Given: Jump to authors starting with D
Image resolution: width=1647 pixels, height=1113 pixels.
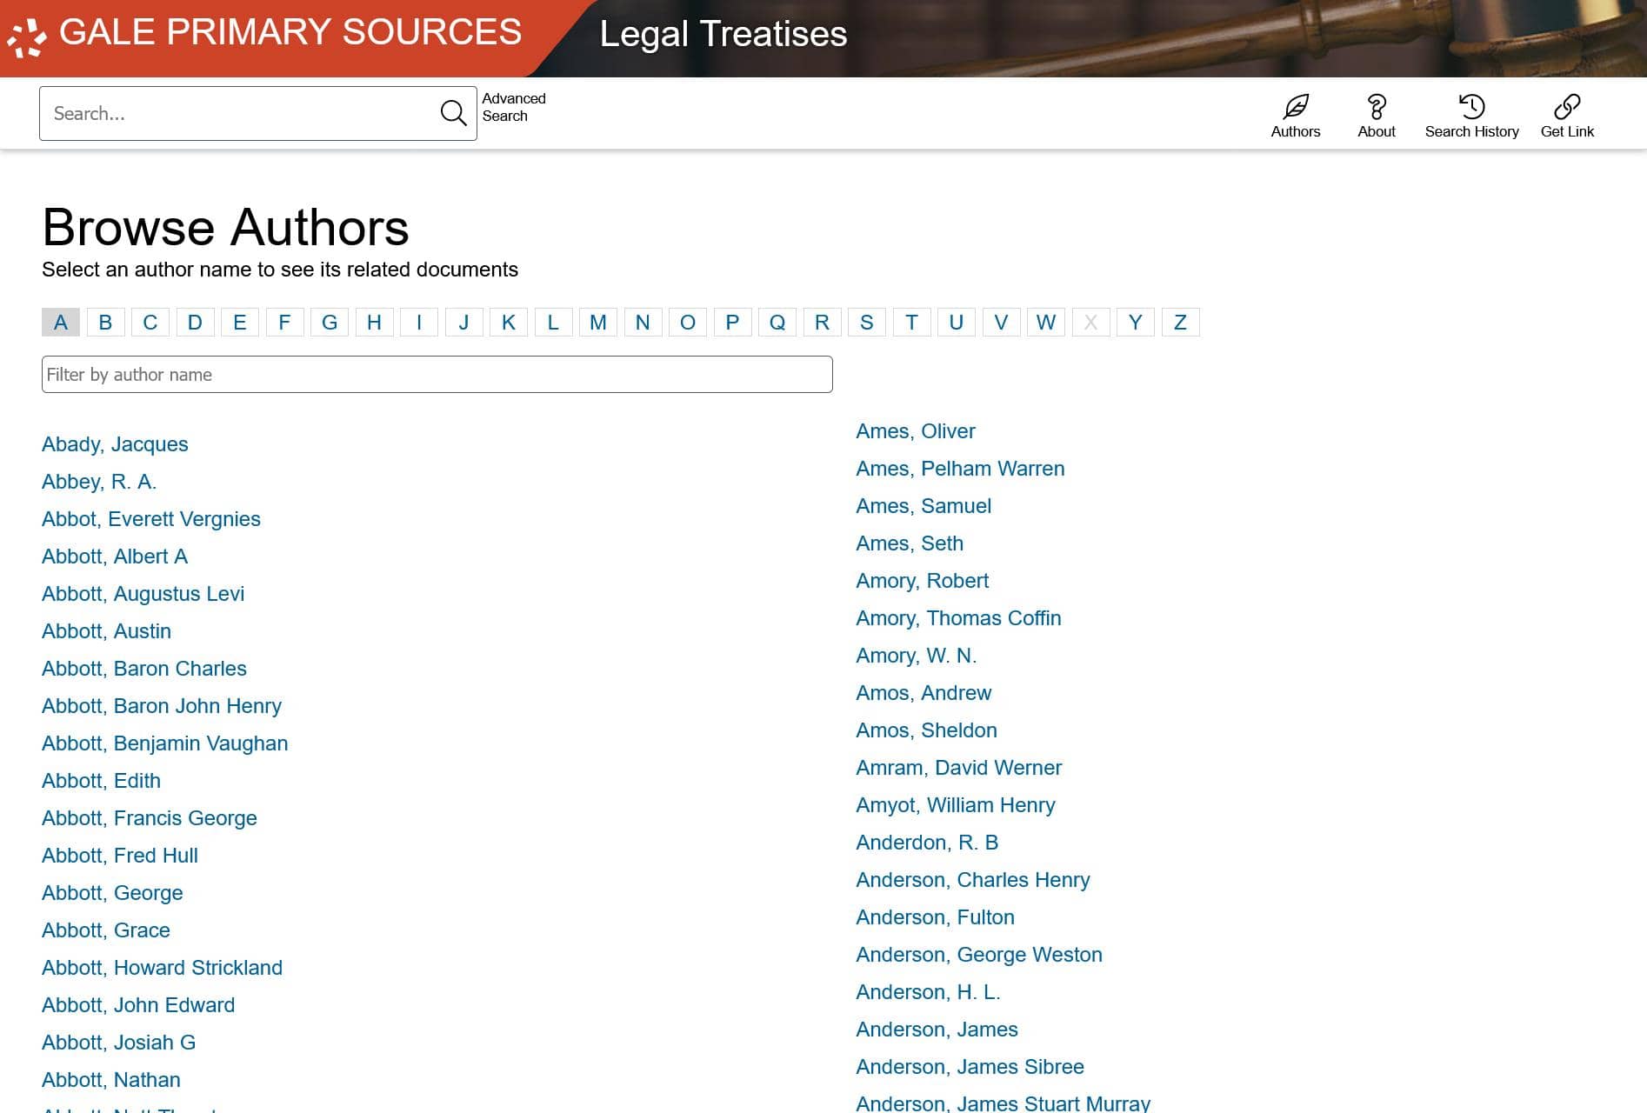Looking at the screenshot, I should (195, 323).
